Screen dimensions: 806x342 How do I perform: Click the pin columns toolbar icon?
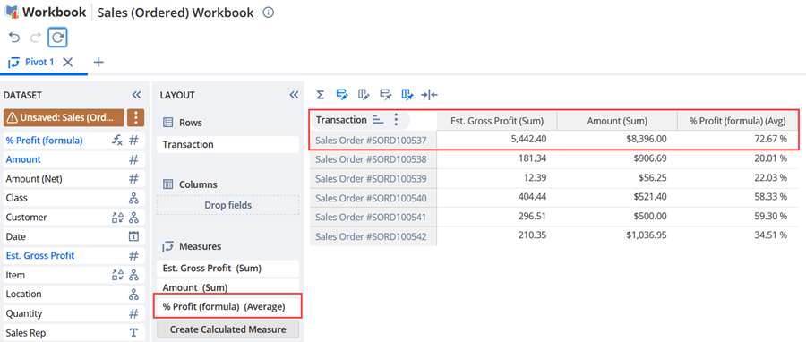[407, 95]
